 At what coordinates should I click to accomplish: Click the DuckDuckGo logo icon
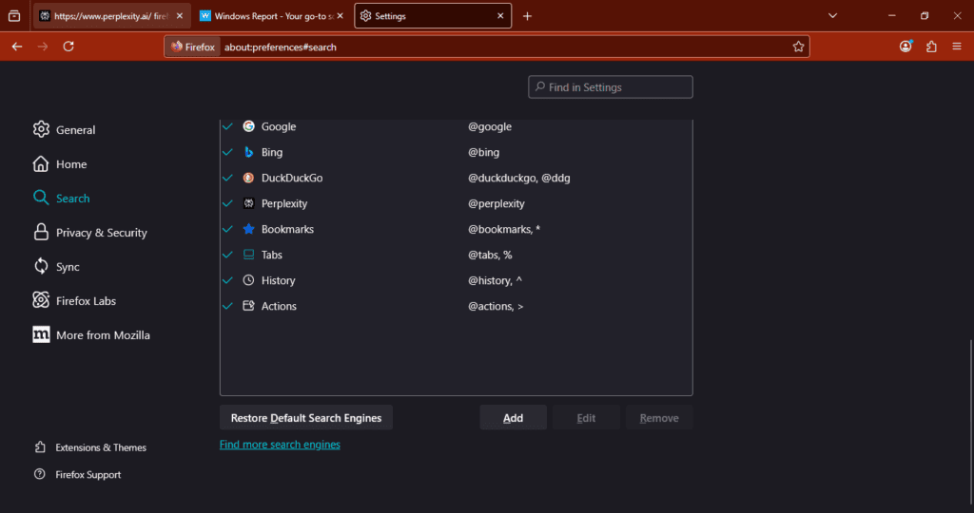click(248, 178)
